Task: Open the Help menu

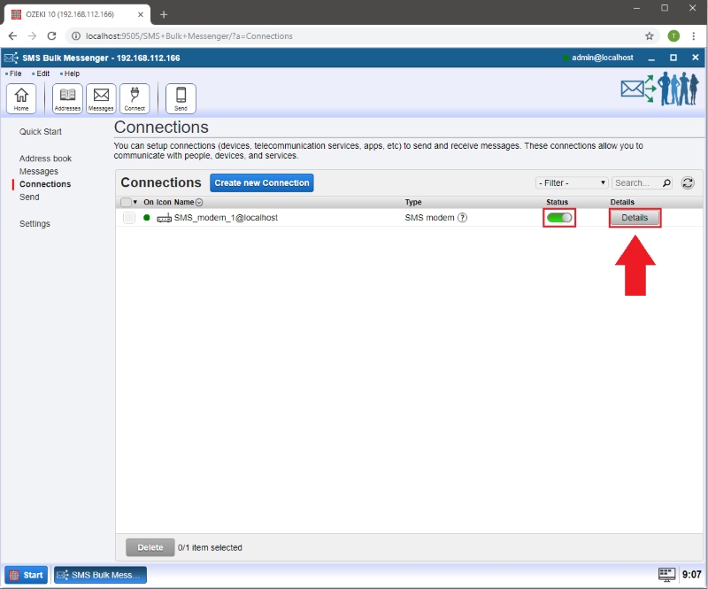Action: (x=71, y=74)
